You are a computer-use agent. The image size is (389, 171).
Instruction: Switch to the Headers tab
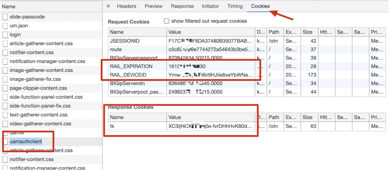[126, 6]
